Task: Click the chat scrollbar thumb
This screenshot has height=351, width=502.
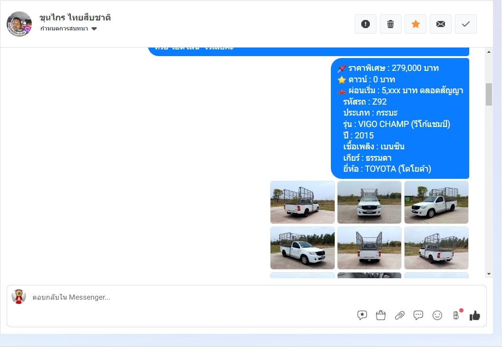Action: point(489,94)
